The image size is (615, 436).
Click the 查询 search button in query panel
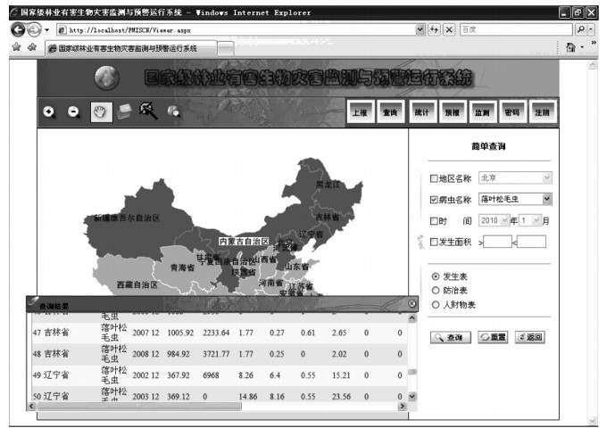click(451, 338)
